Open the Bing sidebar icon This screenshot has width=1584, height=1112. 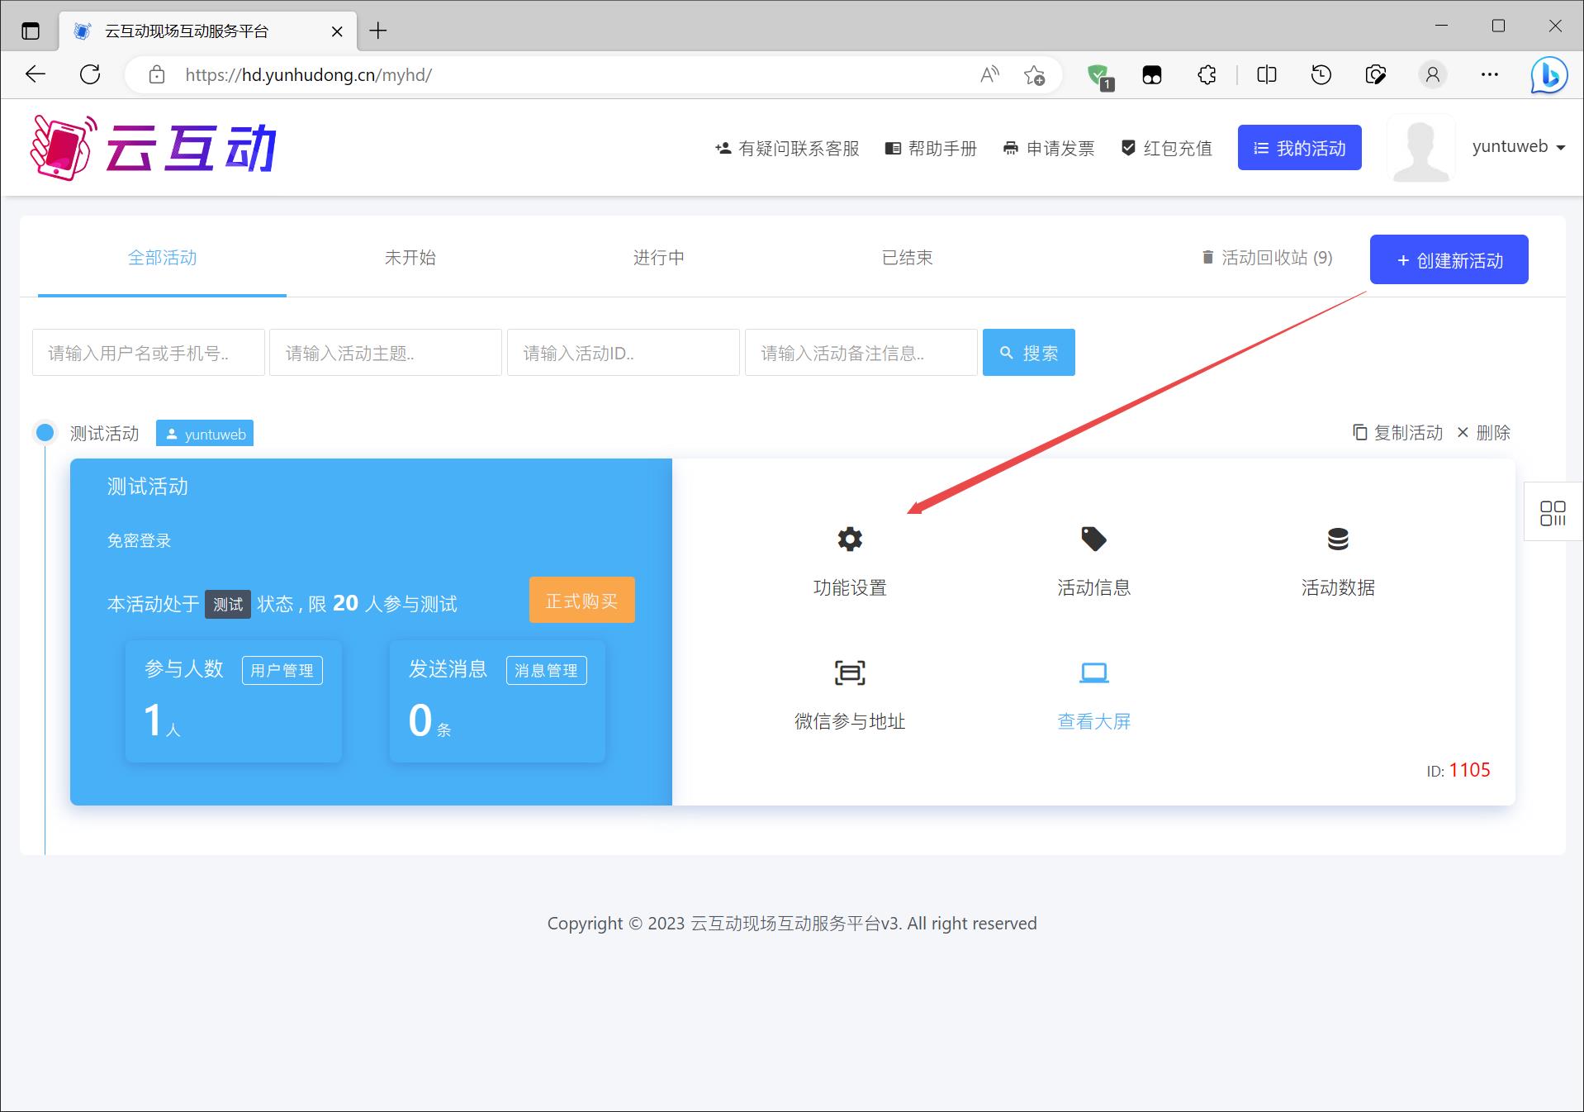click(x=1548, y=75)
